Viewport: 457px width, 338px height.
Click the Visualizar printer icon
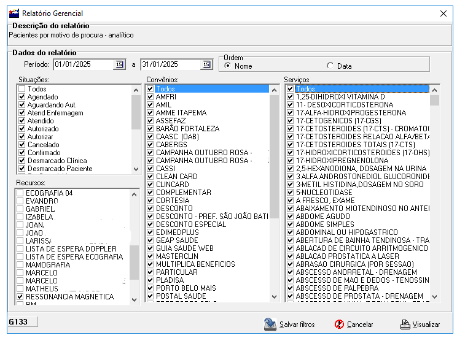pos(405,324)
